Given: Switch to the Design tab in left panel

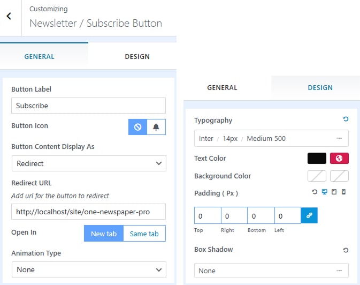Looking at the screenshot, I should (x=137, y=57).
